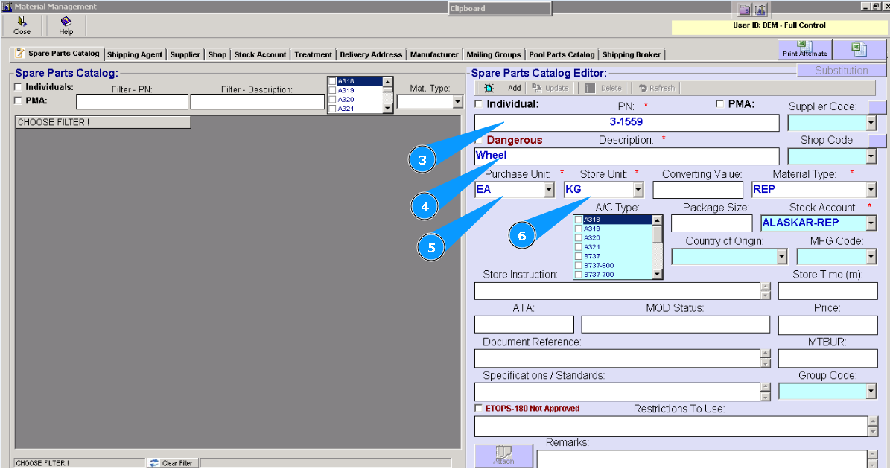Open the Shop Code dropdown
The width and height of the screenshot is (890, 469).
coord(871,156)
